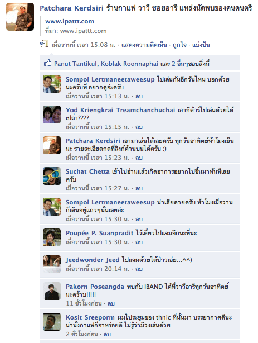Click Poupée P. Suanpradit's avatar

(52, 237)
